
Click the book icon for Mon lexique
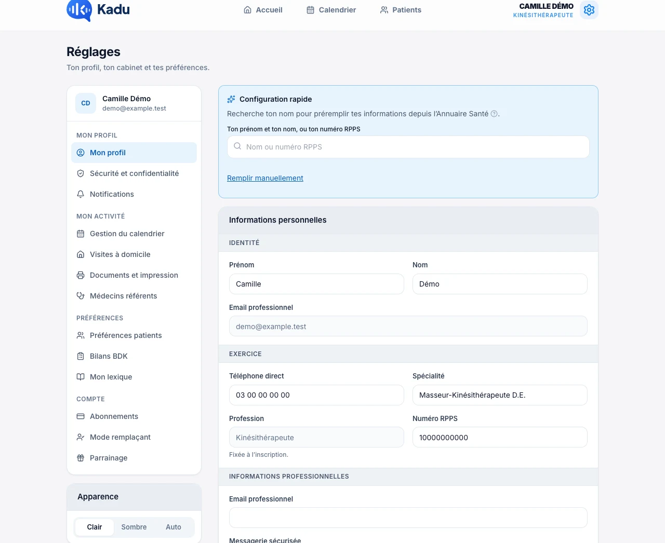pos(81,377)
